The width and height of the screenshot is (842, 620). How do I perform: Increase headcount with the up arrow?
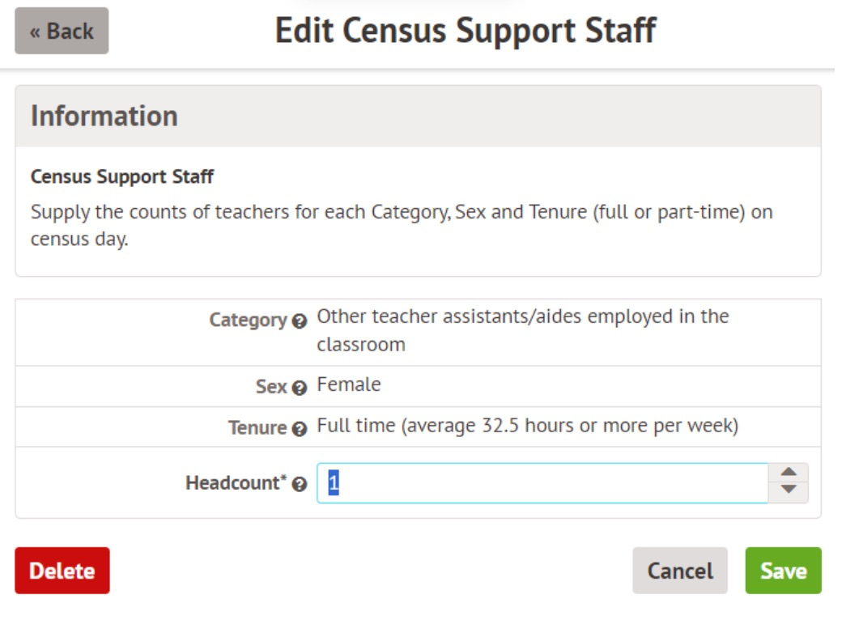(x=789, y=473)
